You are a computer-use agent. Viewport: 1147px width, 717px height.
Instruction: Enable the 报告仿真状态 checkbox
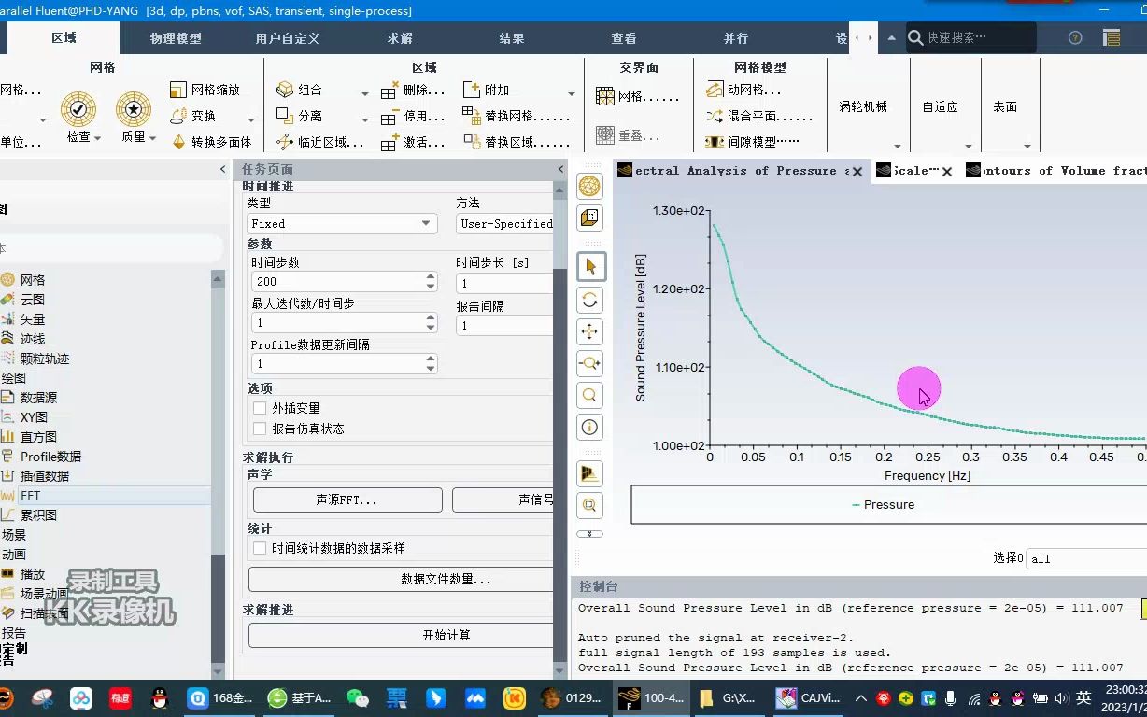pos(260,427)
